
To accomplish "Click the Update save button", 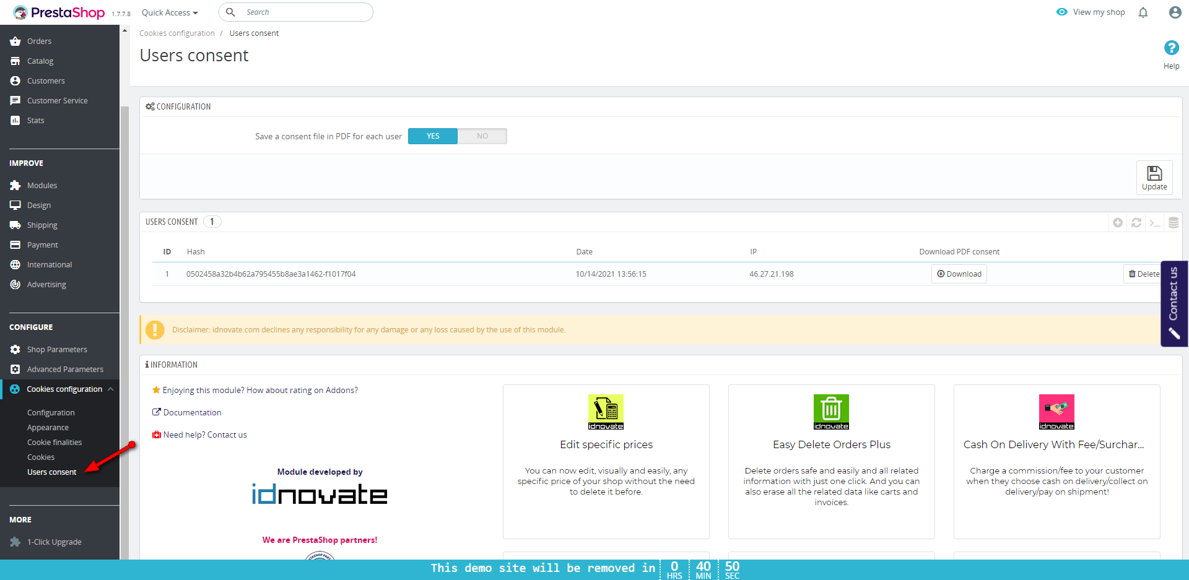I will tap(1154, 178).
